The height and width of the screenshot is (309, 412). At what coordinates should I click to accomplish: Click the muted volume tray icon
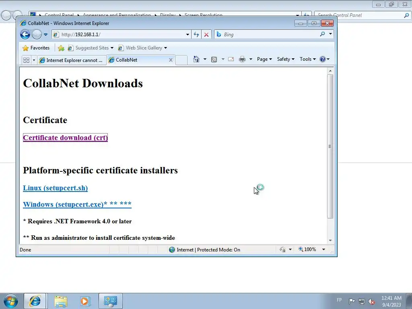tap(371, 301)
